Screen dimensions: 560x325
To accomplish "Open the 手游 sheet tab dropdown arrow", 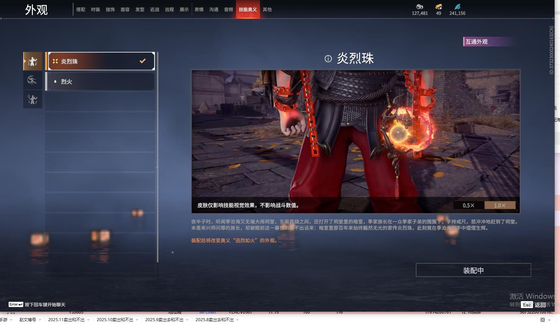I will 11,320.
